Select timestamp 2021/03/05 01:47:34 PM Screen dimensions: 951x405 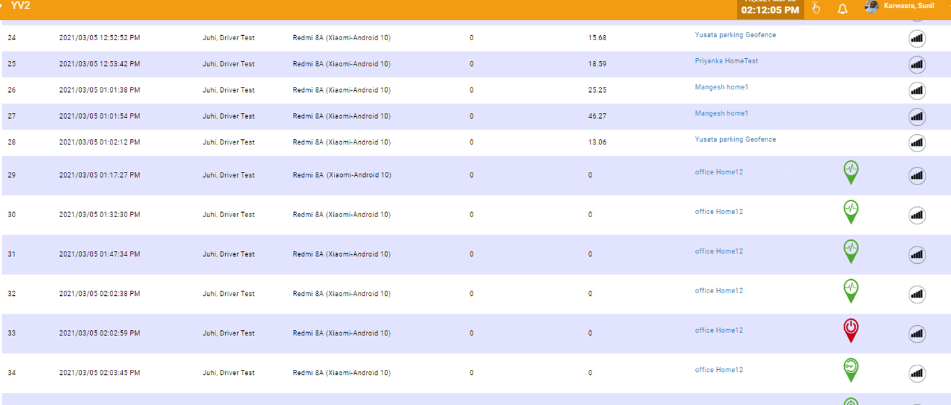[100, 255]
